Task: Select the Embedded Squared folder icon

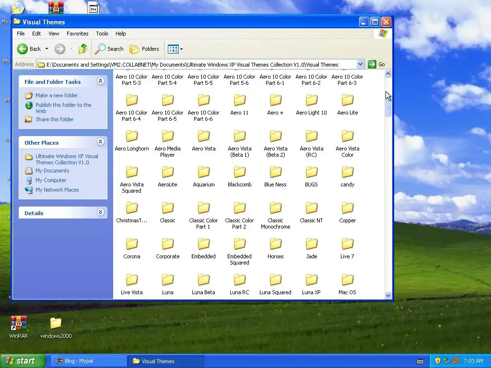Action: point(240,244)
